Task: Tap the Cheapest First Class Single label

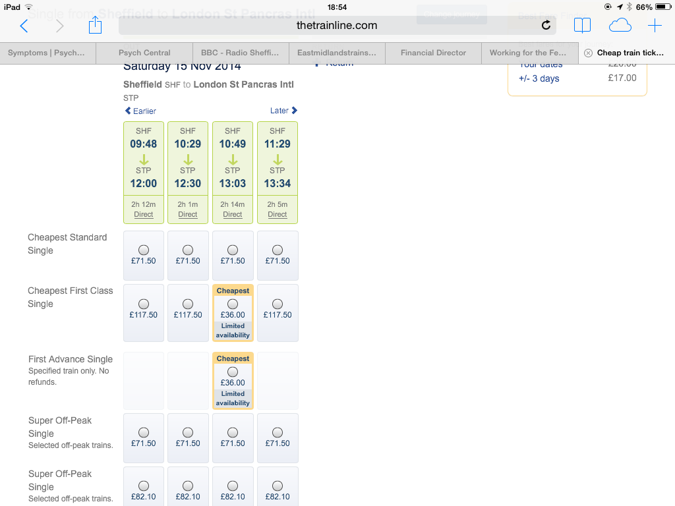Action: [70, 297]
